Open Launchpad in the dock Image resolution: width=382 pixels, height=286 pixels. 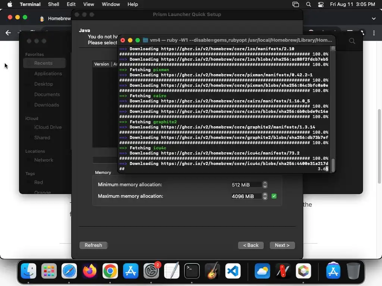[x=49, y=271]
